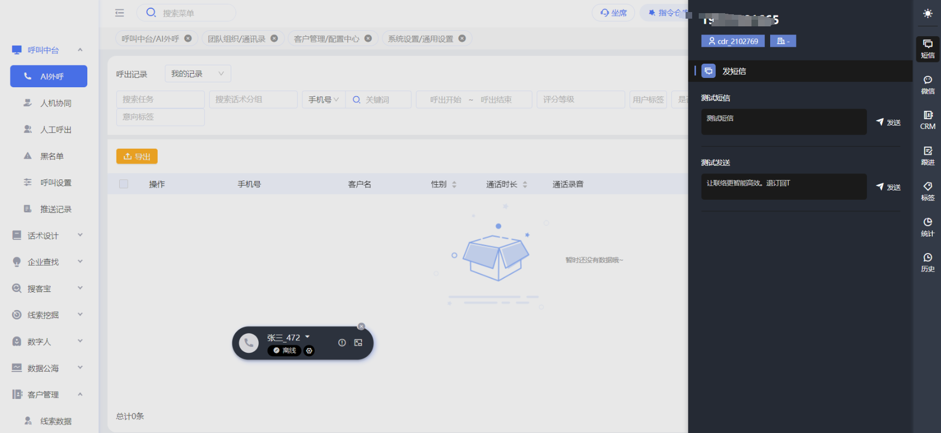Collapse the sidebar with the hamburger icon

120,13
